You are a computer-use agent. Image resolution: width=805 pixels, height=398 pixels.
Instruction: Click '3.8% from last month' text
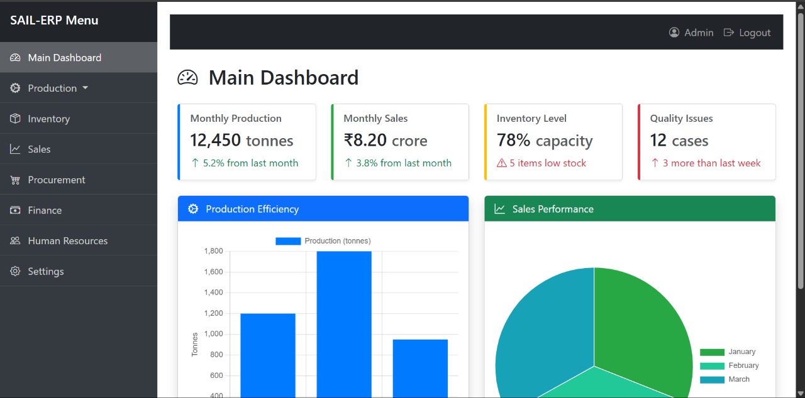pyautogui.click(x=404, y=163)
